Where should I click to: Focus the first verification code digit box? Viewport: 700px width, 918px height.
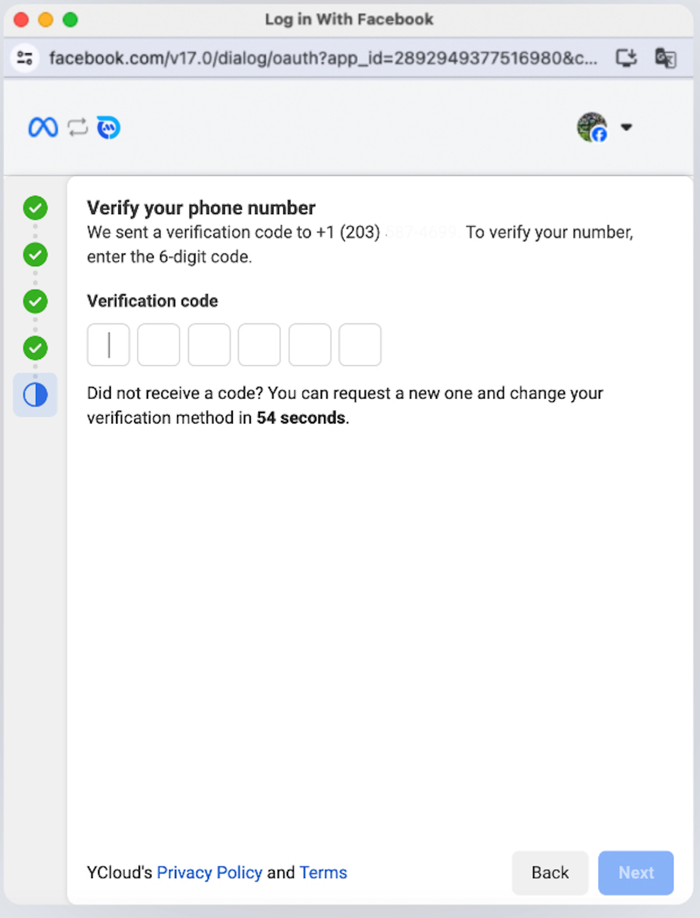(109, 345)
